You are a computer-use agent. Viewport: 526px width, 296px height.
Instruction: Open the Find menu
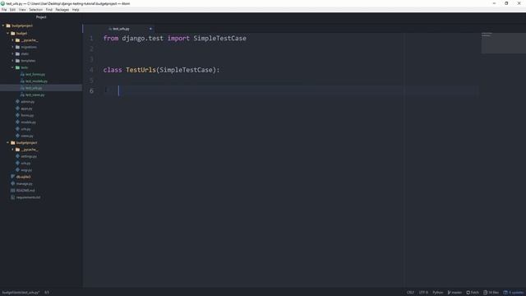click(49, 10)
